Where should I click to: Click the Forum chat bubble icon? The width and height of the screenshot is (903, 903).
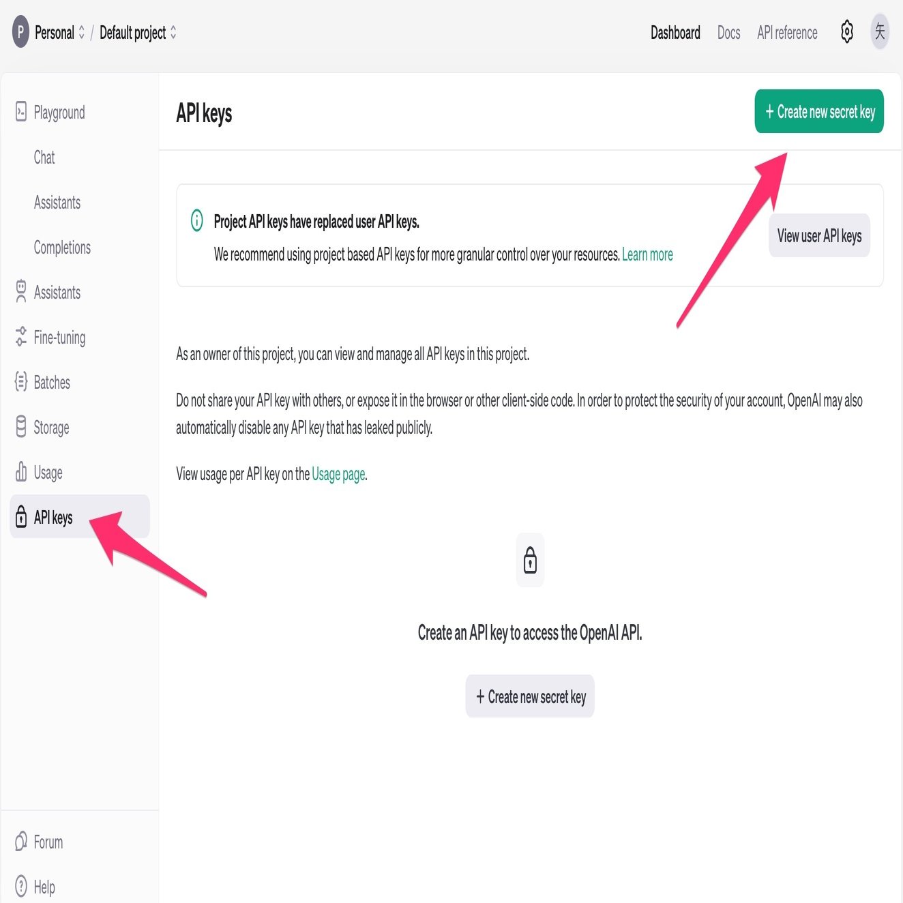(21, 842)
